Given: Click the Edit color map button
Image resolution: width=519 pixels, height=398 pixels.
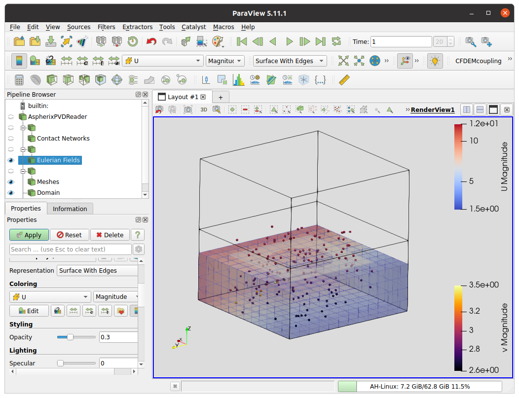Looking at the screenshot, I should pos(29,311).
